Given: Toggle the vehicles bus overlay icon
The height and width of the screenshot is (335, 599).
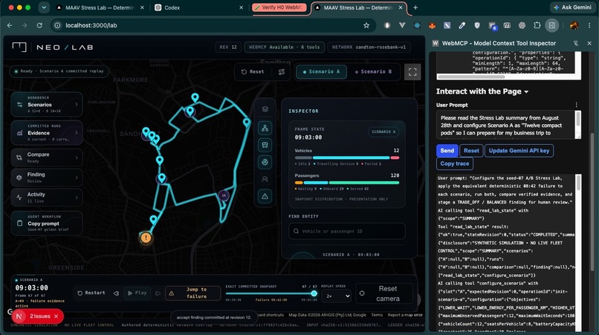Looking at the screenshot, I should (265, 145).
